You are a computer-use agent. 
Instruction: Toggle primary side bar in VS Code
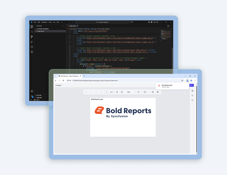click(x=152, y=22)
